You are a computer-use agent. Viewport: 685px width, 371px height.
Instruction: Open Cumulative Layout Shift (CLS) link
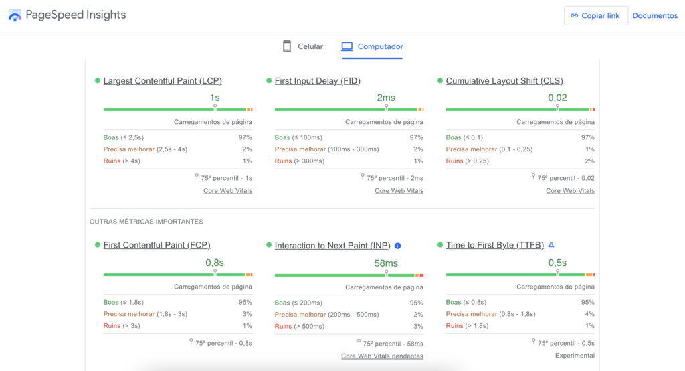(x=504, y=81)
